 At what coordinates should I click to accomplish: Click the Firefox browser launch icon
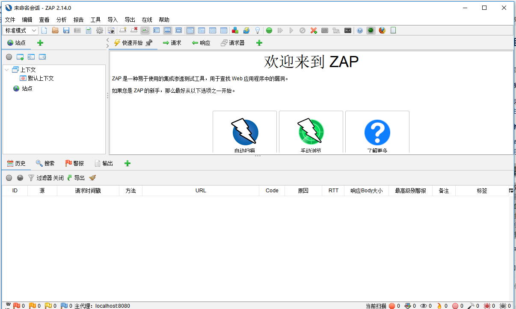coord(381,30)
